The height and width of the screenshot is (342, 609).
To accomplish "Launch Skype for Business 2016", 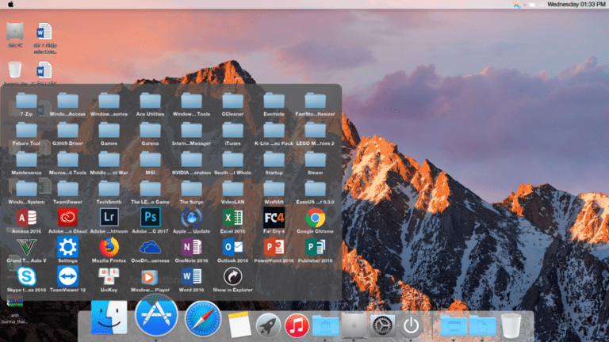I will coord(26,277).
